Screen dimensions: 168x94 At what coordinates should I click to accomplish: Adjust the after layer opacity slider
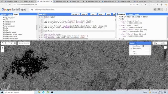coord(147,51)
